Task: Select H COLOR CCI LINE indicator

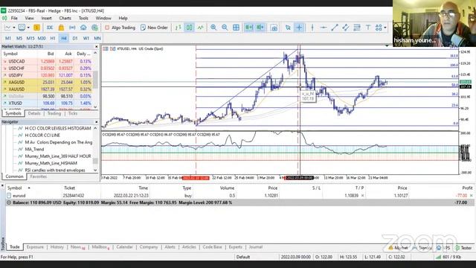Action: 42,135
